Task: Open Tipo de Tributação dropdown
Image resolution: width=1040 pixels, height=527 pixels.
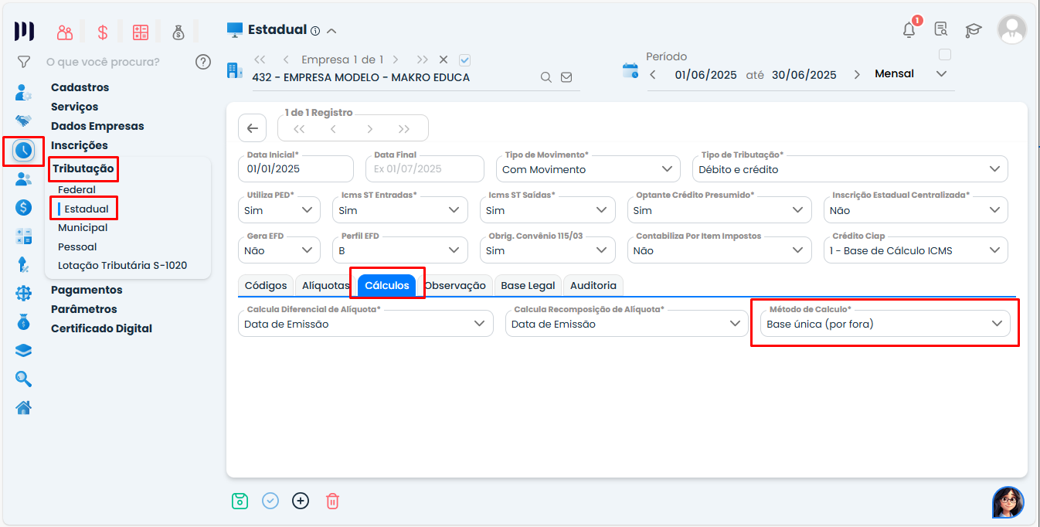Action: tap(850, 168)
